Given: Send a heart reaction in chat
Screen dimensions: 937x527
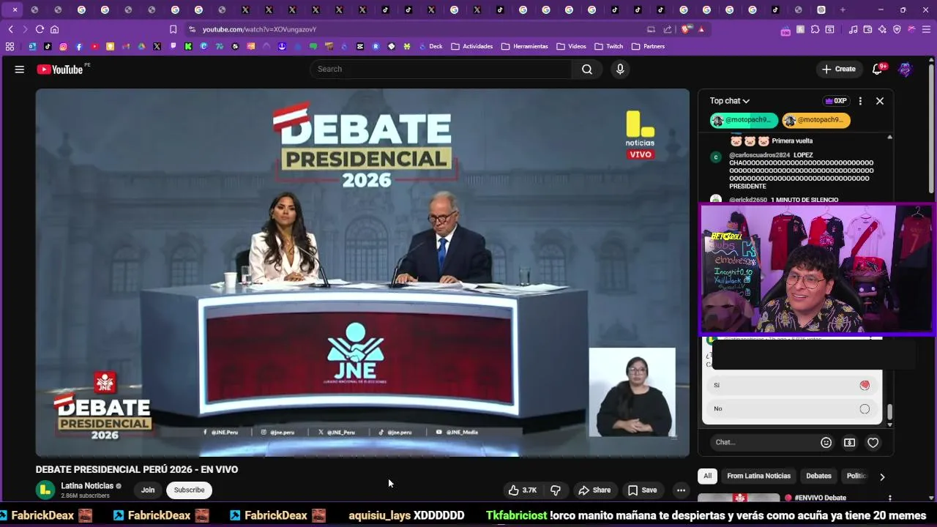Looking at the screenshot, I should 873,442.
